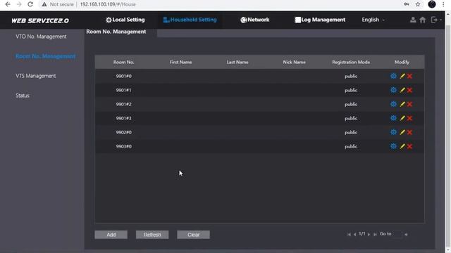
Task: Select the 9903#0 room number cell
Action: (x=124, y=146)
